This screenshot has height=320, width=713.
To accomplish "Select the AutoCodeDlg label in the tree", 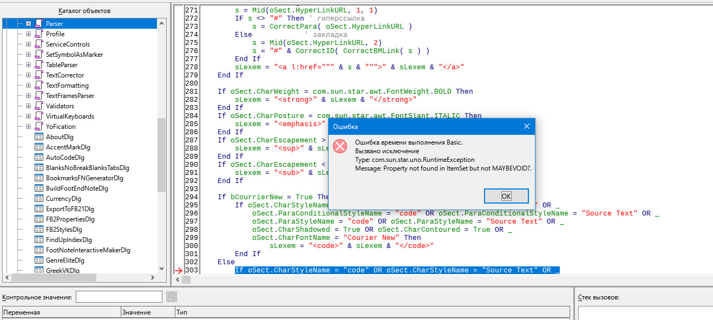I will 65,158.
